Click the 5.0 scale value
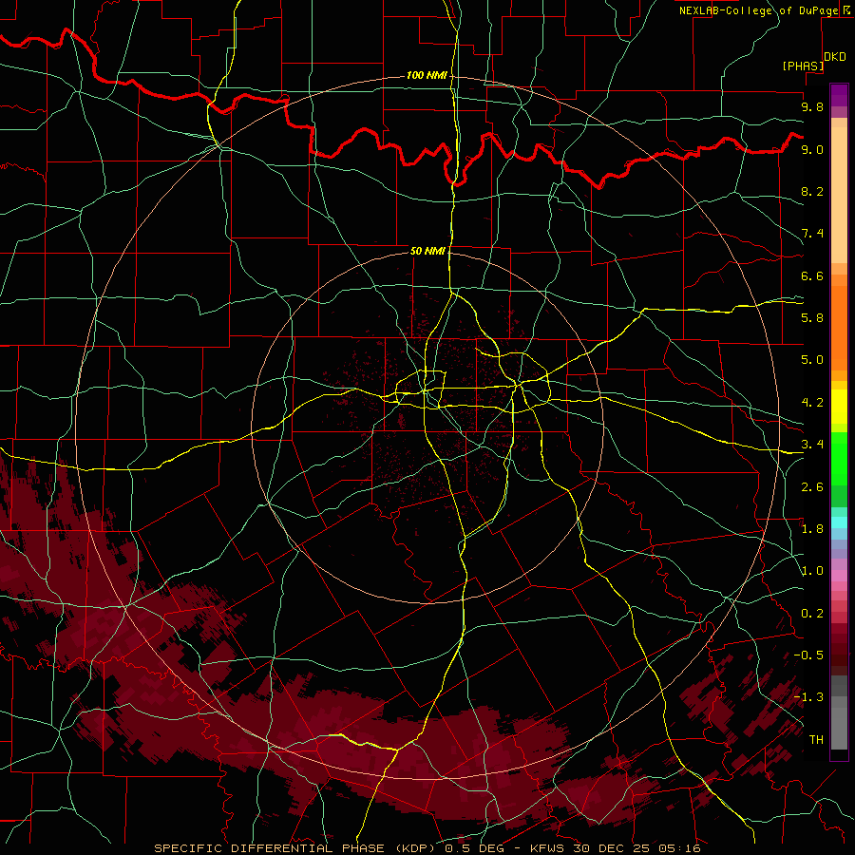The width and height of the screenshot is (855, 855). [812, 360]
